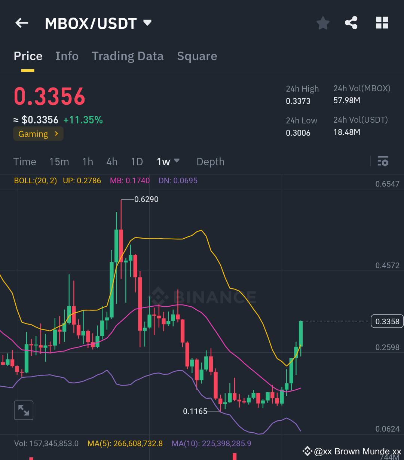
Task: Tap the UP: 0.2786 band value
Action: 82,181
